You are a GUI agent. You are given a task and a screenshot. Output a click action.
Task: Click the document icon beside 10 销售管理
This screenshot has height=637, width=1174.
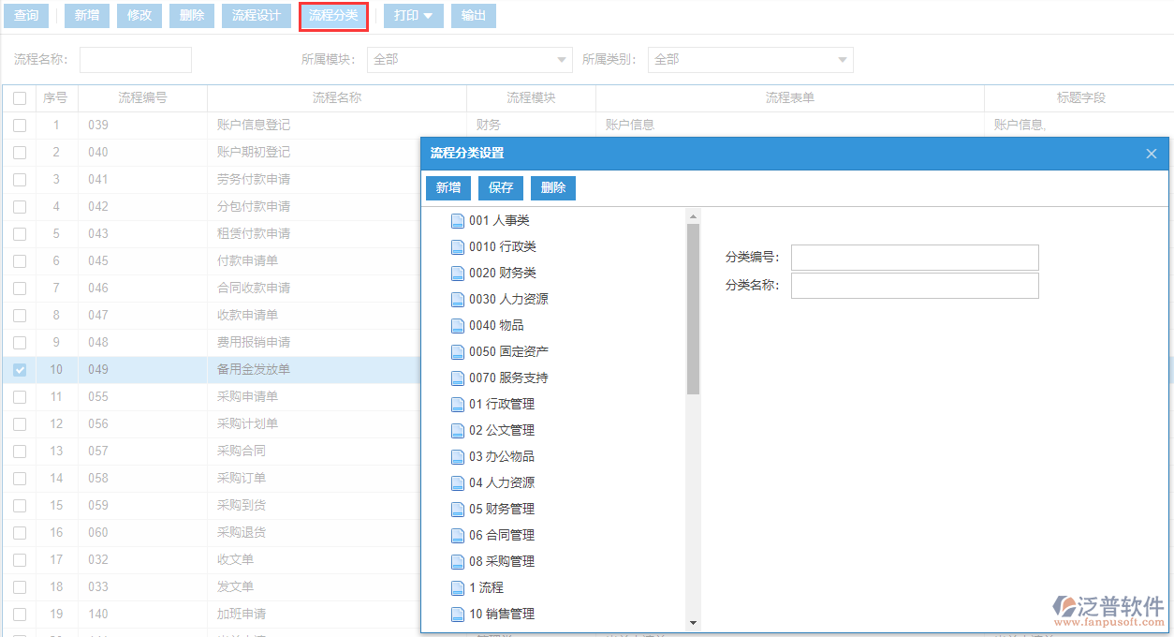click(458, 615)
